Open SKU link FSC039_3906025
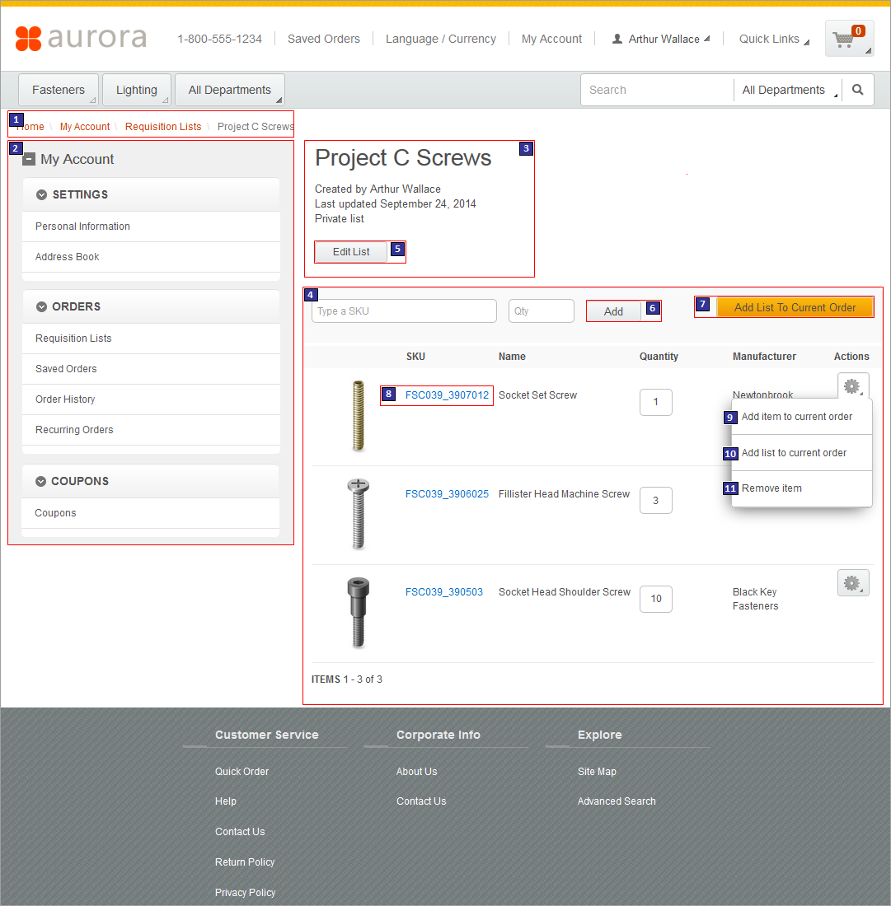Screen dimensions: 891x906 (x=447, y=494)
